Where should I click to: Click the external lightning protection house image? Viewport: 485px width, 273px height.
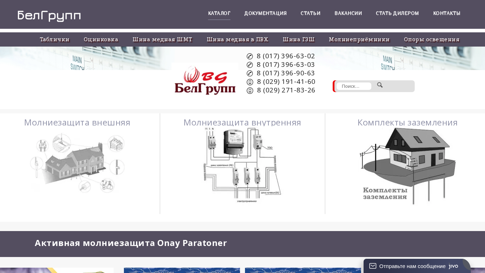[77, 162]
